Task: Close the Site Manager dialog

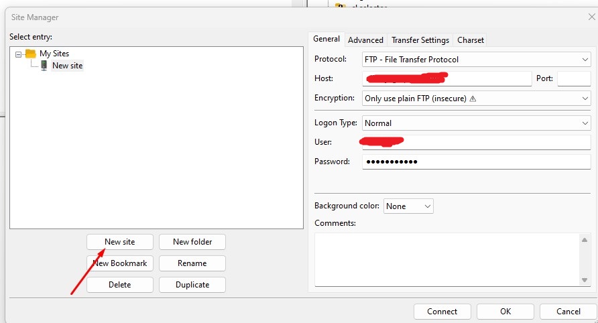Action: click(x=591, y=17)
